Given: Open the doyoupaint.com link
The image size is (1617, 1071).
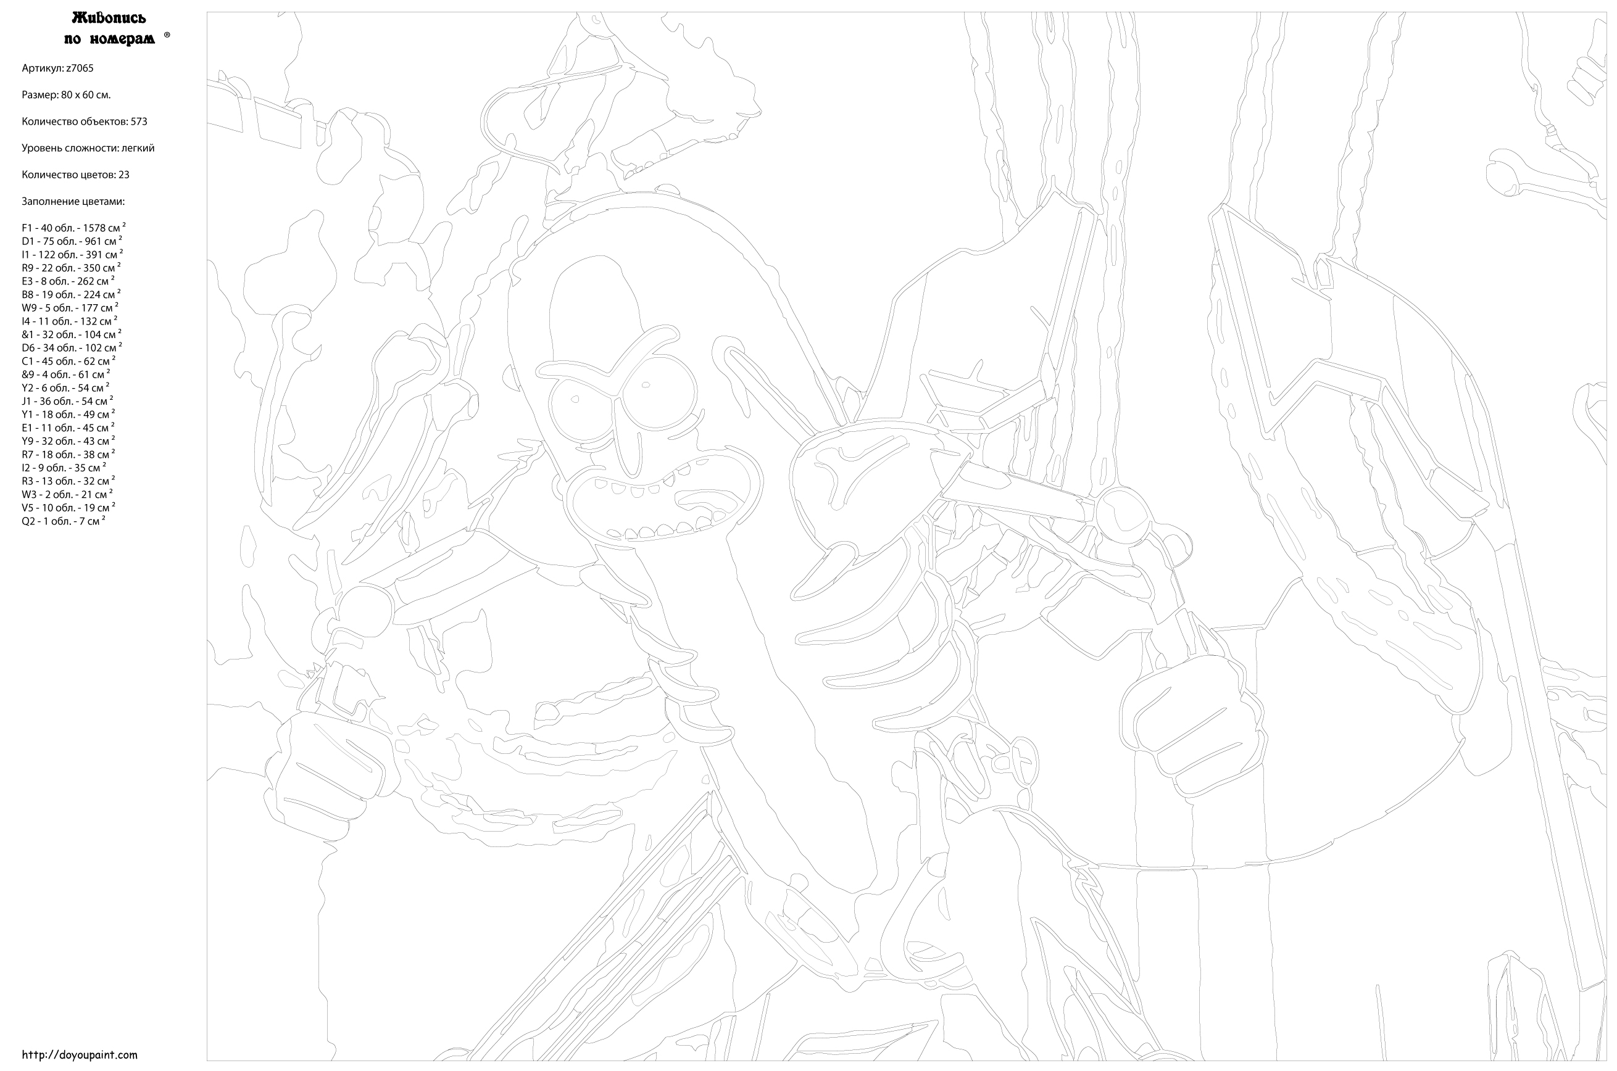Looking at the screenshot, I should tap(79, 1054).
